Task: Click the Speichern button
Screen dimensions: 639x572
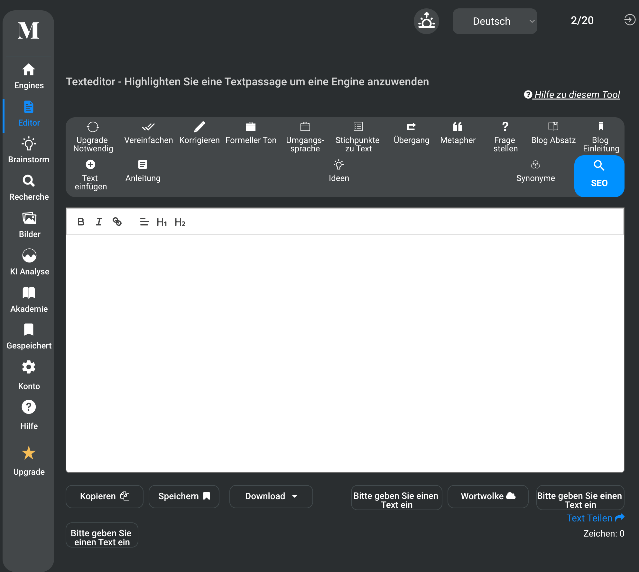Action: click(184, 496)
